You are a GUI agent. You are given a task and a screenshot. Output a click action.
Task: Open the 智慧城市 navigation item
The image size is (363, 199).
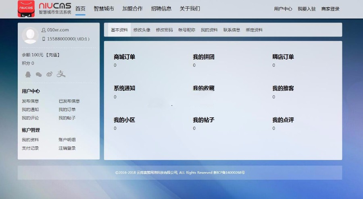(x=104, y=9)
